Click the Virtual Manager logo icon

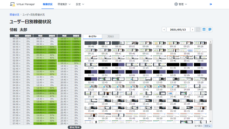(x=12, y=4)
